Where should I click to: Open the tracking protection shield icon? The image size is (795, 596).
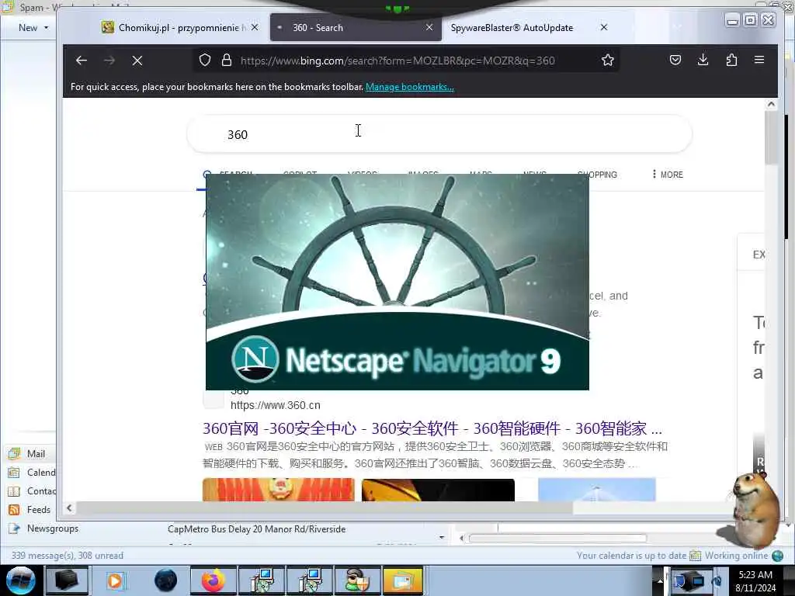205,61
